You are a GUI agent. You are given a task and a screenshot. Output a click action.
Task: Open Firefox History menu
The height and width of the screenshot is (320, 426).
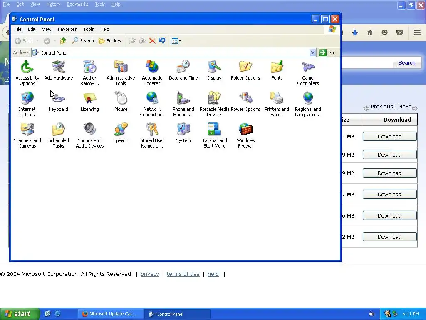point(53,4)
